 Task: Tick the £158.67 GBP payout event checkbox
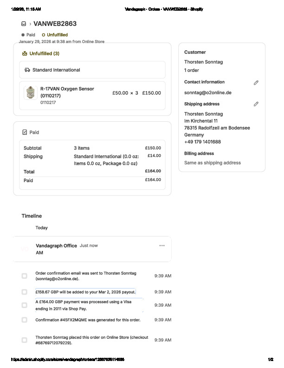tap(24, 292)
